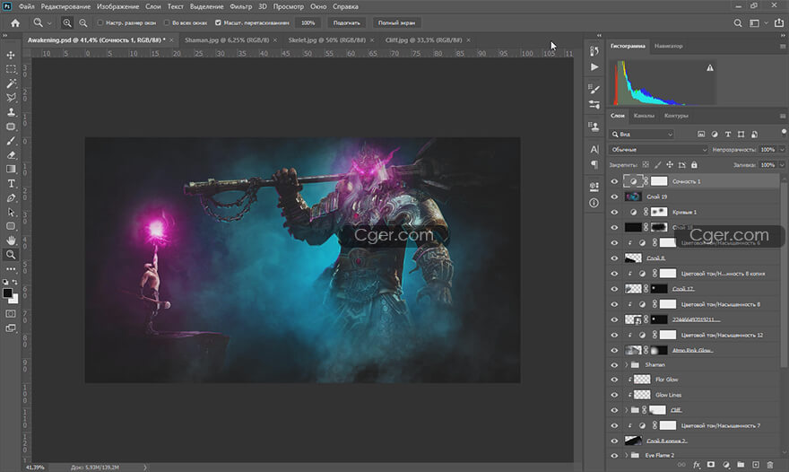Open the Share image icon

(779, 22)
